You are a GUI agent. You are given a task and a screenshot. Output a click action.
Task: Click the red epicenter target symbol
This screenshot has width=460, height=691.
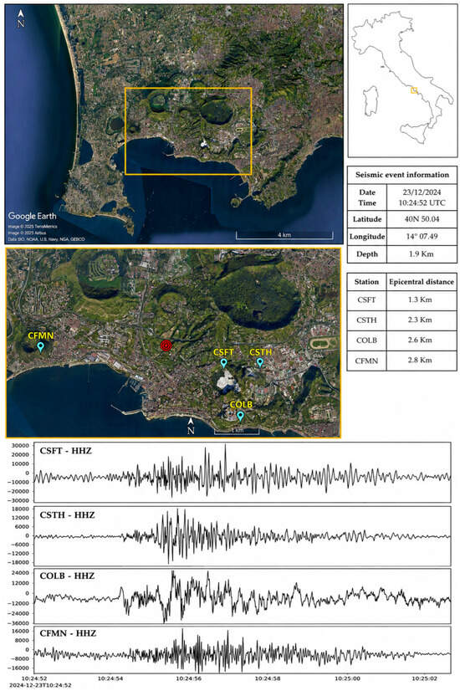point(166,346)
